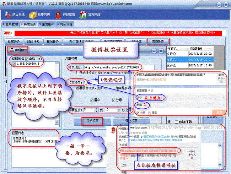This screenshot has height=174, width=231.
Task: Click 网络设置 button
Action: [x=135, y=41]
